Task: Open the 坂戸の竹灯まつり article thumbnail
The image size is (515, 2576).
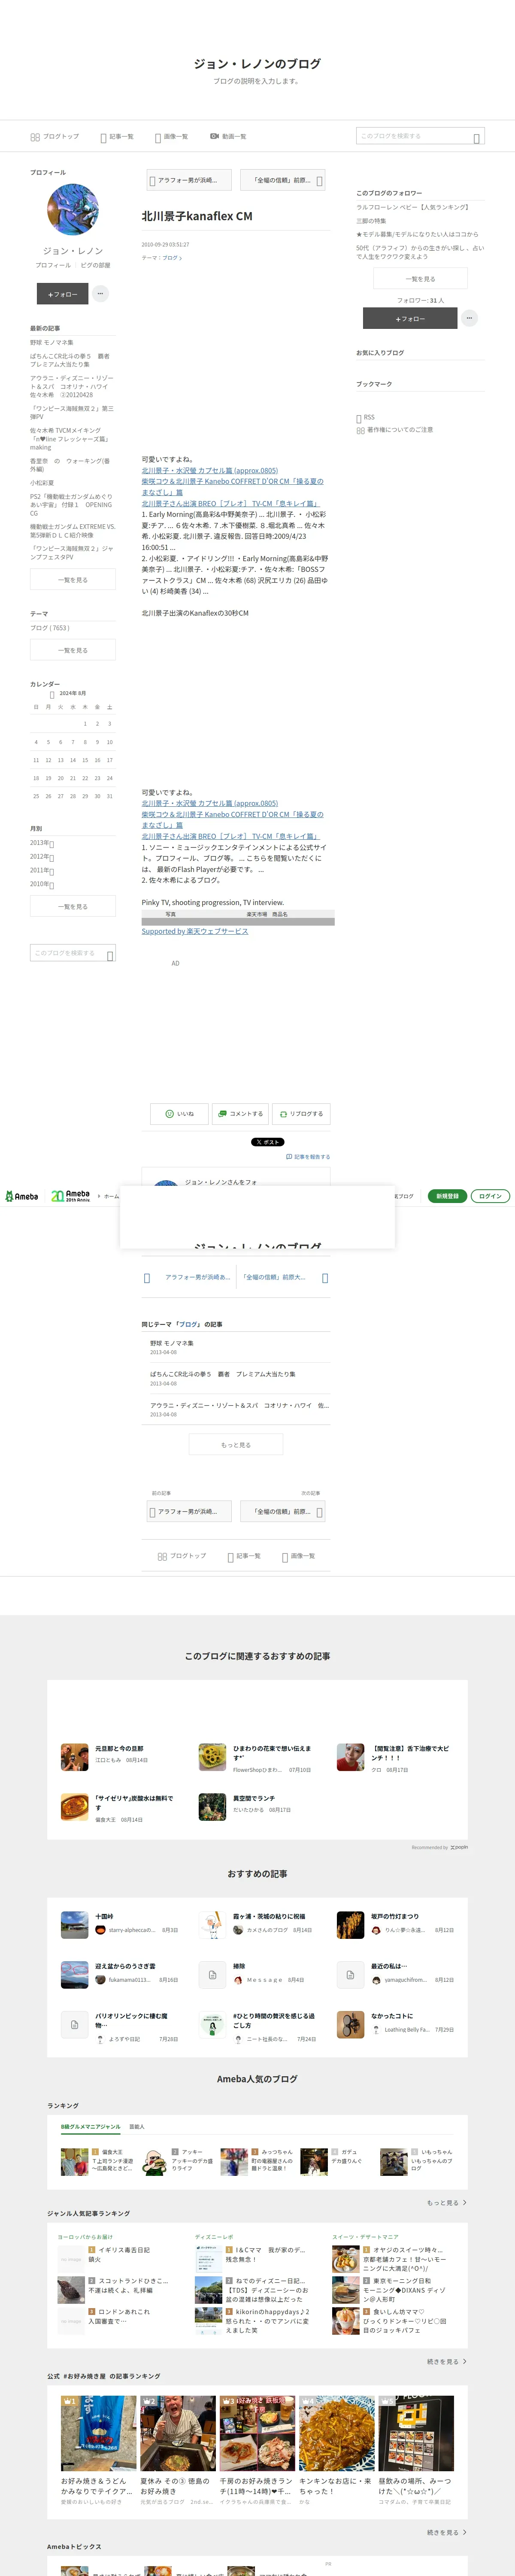Action: pyautogui.click(x=350, y=1925)
